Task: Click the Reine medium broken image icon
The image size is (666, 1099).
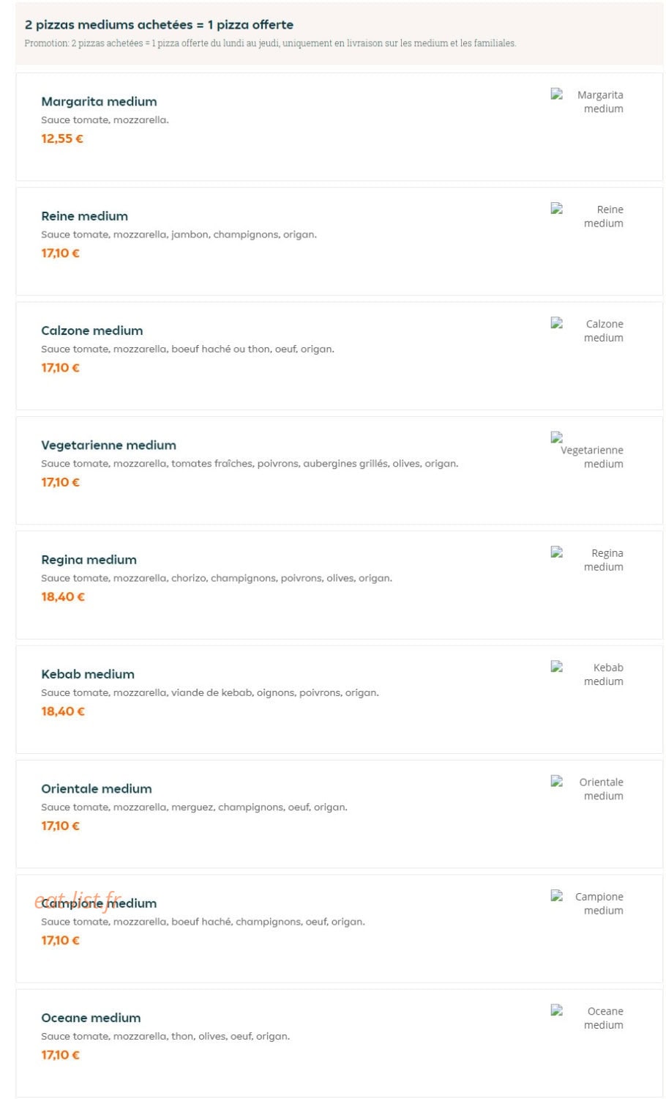Action: point(557,208)
